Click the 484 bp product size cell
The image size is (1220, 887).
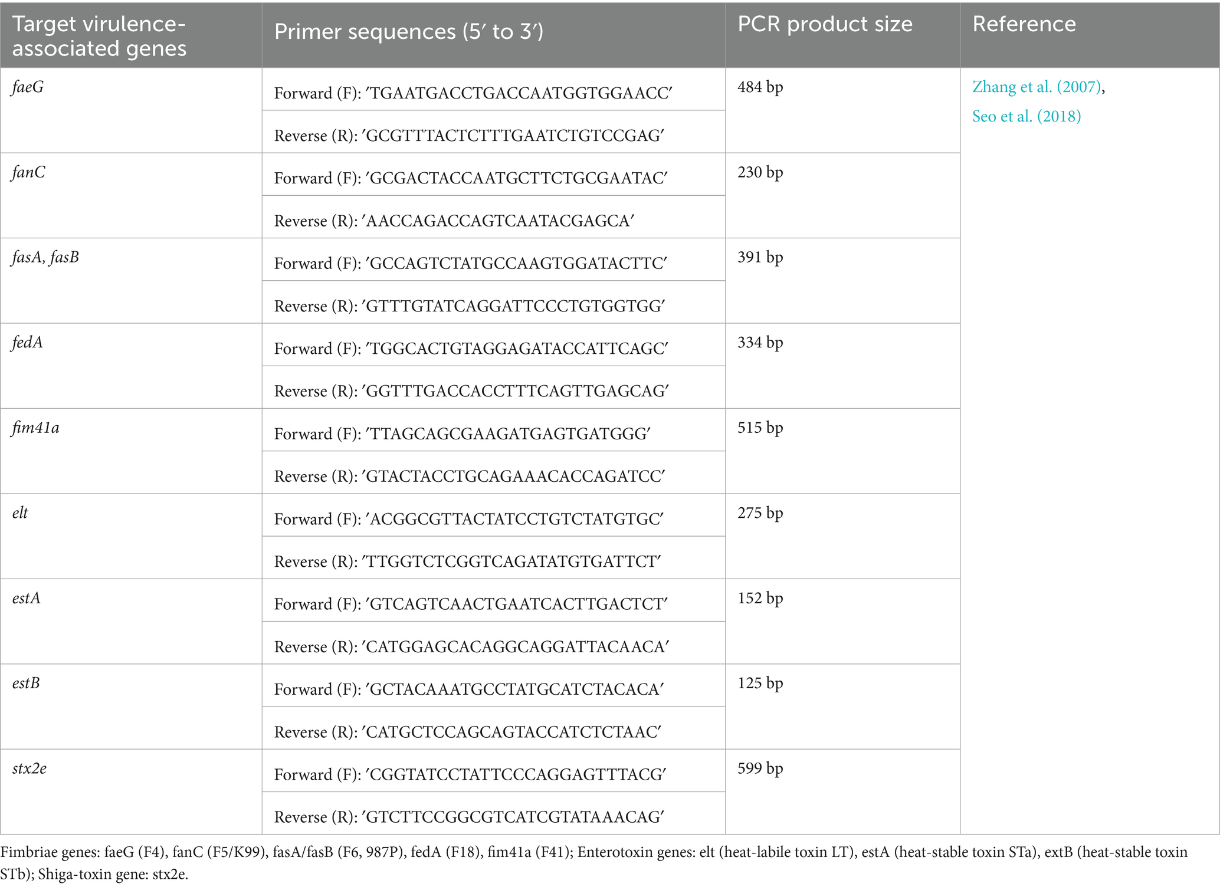[760, 87]
